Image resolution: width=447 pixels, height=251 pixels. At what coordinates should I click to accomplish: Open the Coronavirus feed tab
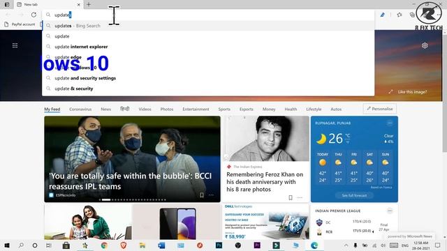click(x=80, y=109)
